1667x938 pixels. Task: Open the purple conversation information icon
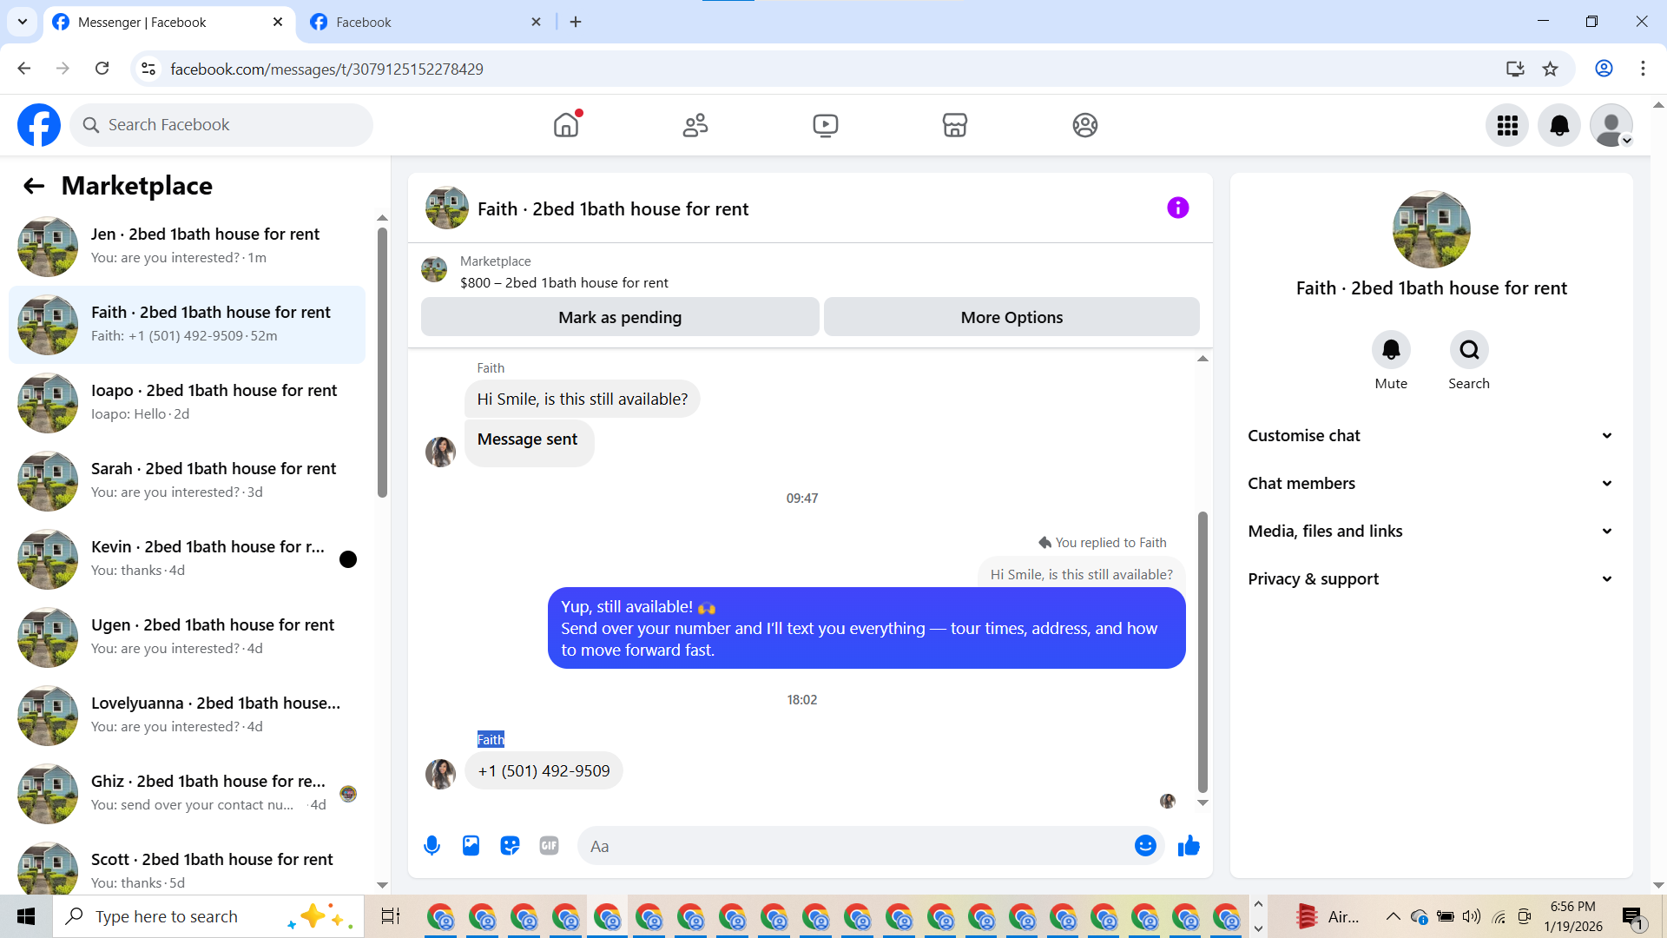1177,208
